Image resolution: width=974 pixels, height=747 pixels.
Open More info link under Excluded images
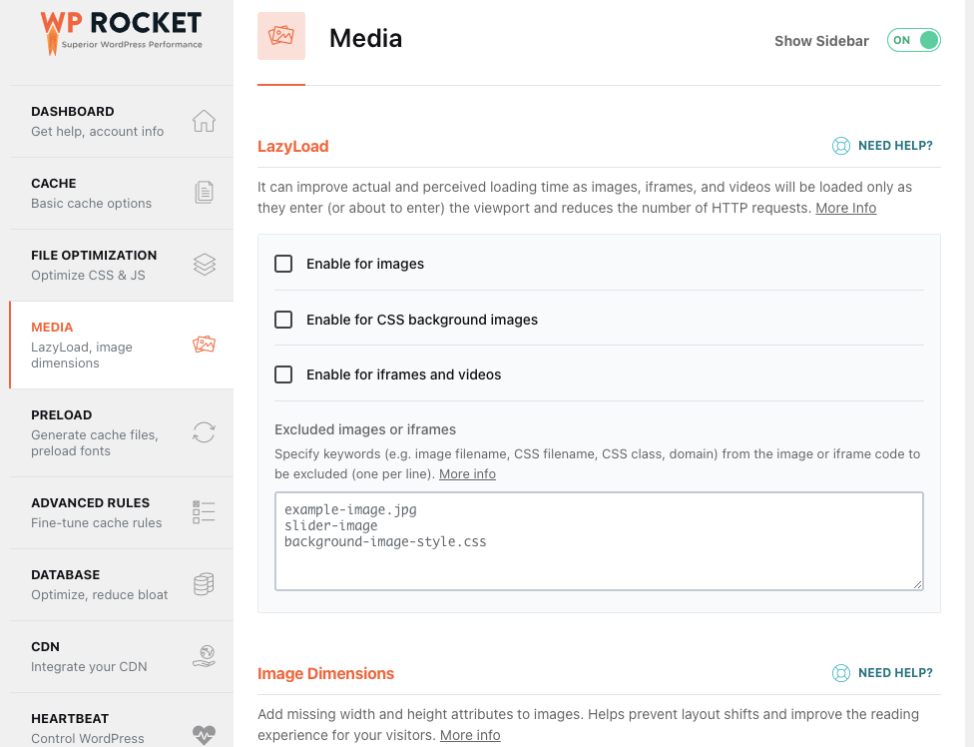point(467,474)
